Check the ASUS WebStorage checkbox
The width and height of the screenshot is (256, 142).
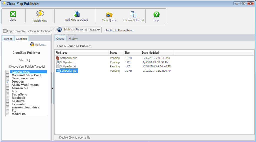(7, 85)
